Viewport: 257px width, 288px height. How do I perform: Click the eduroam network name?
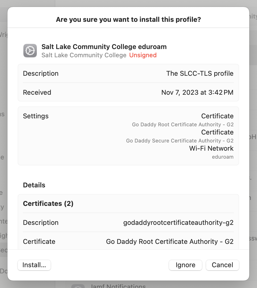tap(223, 157)
